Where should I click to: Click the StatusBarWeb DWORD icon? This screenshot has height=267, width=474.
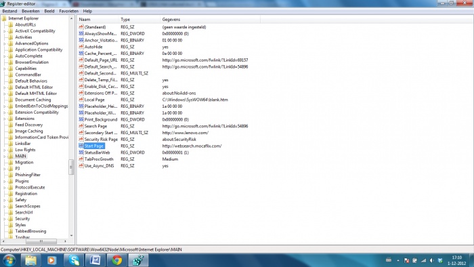click(x=81, y=152)
